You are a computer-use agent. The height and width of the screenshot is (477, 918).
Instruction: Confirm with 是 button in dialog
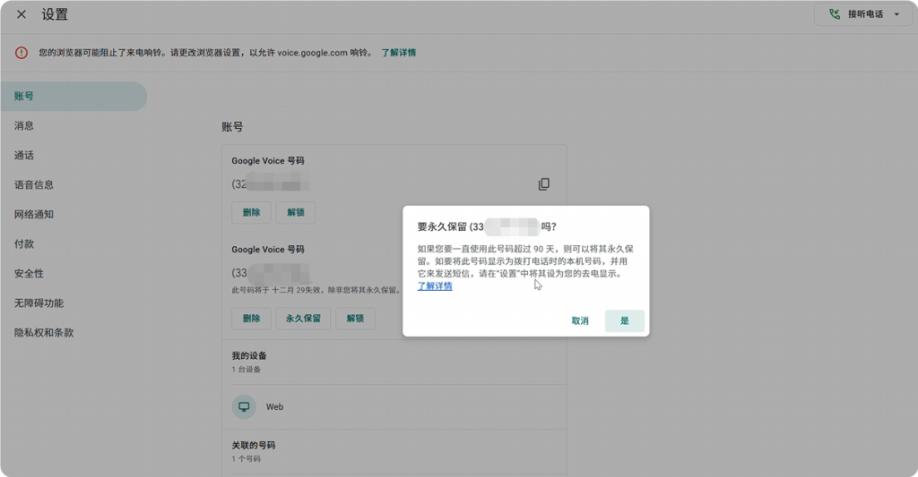coord(624,320)
